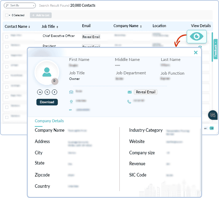Expand the arrow next to select-all checkbox

[x=9, y=15]
